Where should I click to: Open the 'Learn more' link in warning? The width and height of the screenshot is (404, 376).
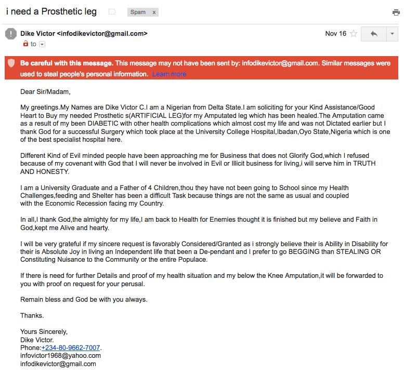(x=169, y=74)
